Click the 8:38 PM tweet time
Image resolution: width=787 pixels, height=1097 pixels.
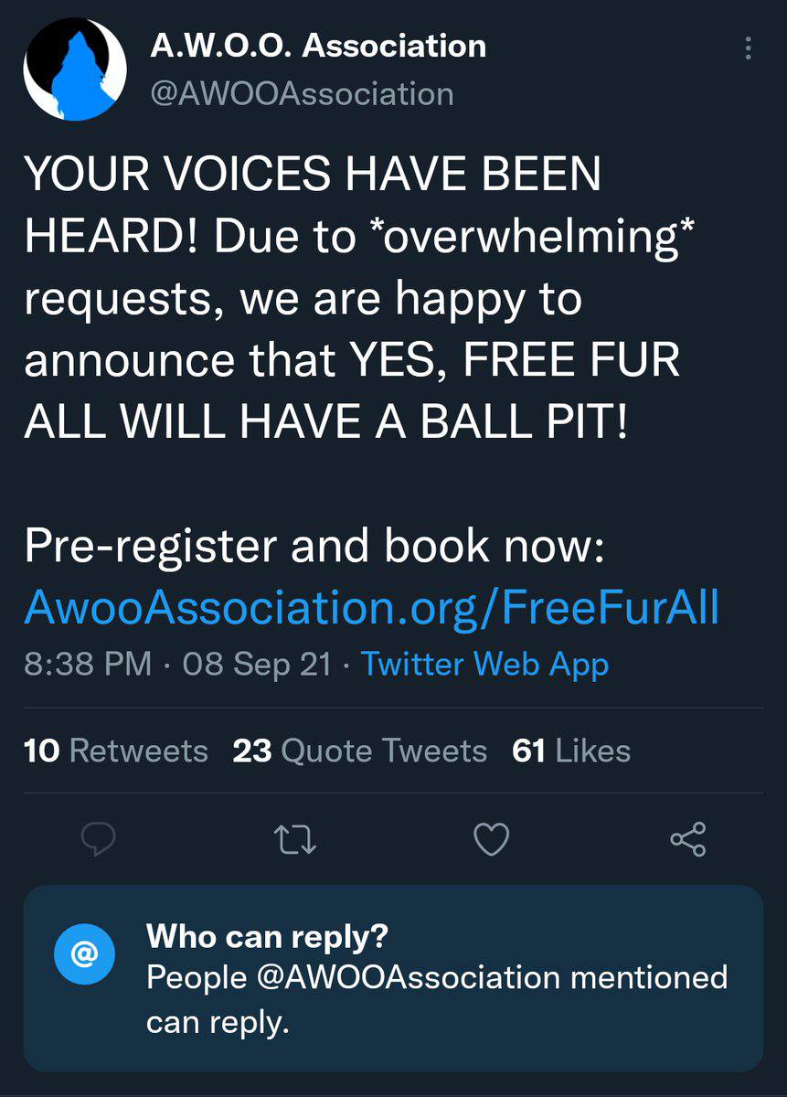[x=88, y=664]
